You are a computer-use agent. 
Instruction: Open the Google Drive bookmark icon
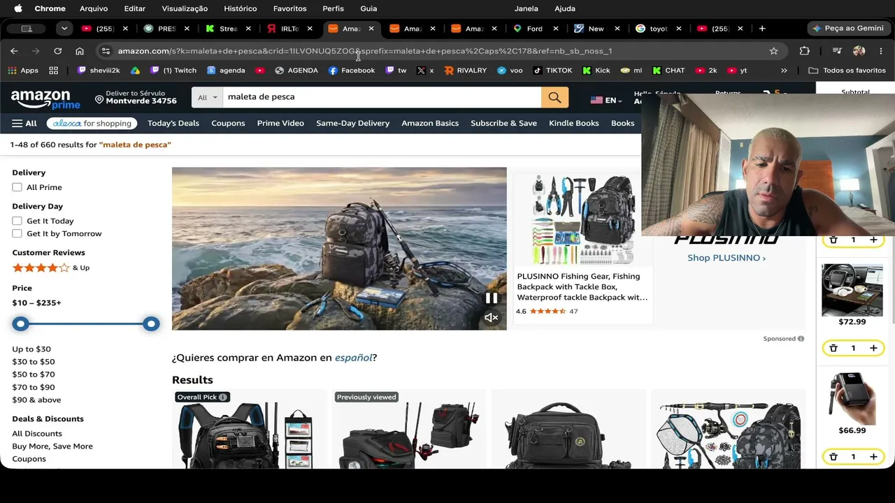135,71
